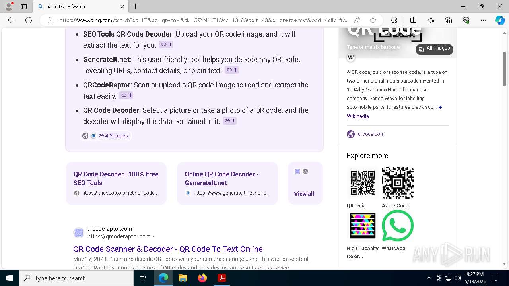Viewport: 509px width, 286px height.
Task: Open Favorites list icon
Action: click(431, 20)
